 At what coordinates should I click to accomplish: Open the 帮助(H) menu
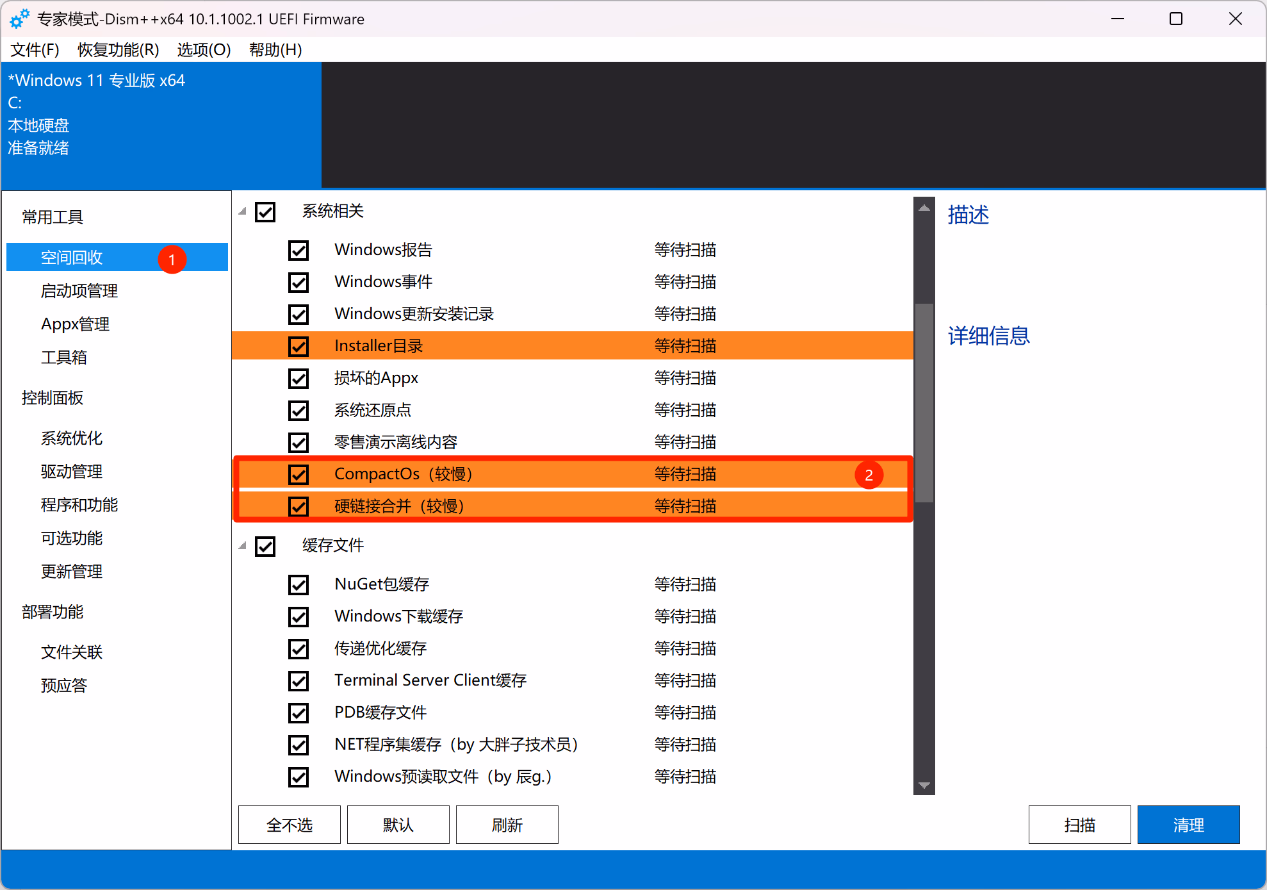coord(275,50)
